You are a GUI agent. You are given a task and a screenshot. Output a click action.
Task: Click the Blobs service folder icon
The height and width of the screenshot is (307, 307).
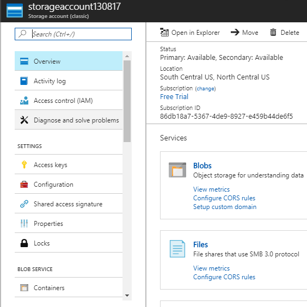tap(177, 170)
